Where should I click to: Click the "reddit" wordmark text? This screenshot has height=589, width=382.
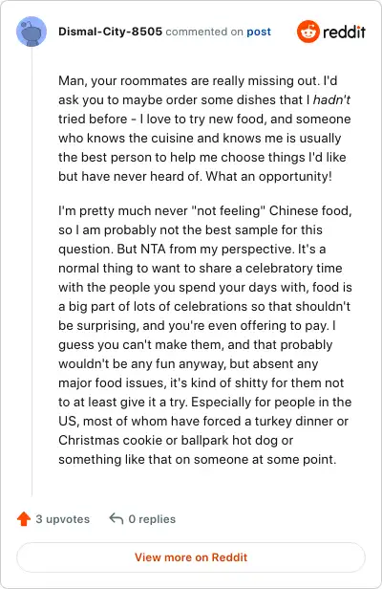344,32
